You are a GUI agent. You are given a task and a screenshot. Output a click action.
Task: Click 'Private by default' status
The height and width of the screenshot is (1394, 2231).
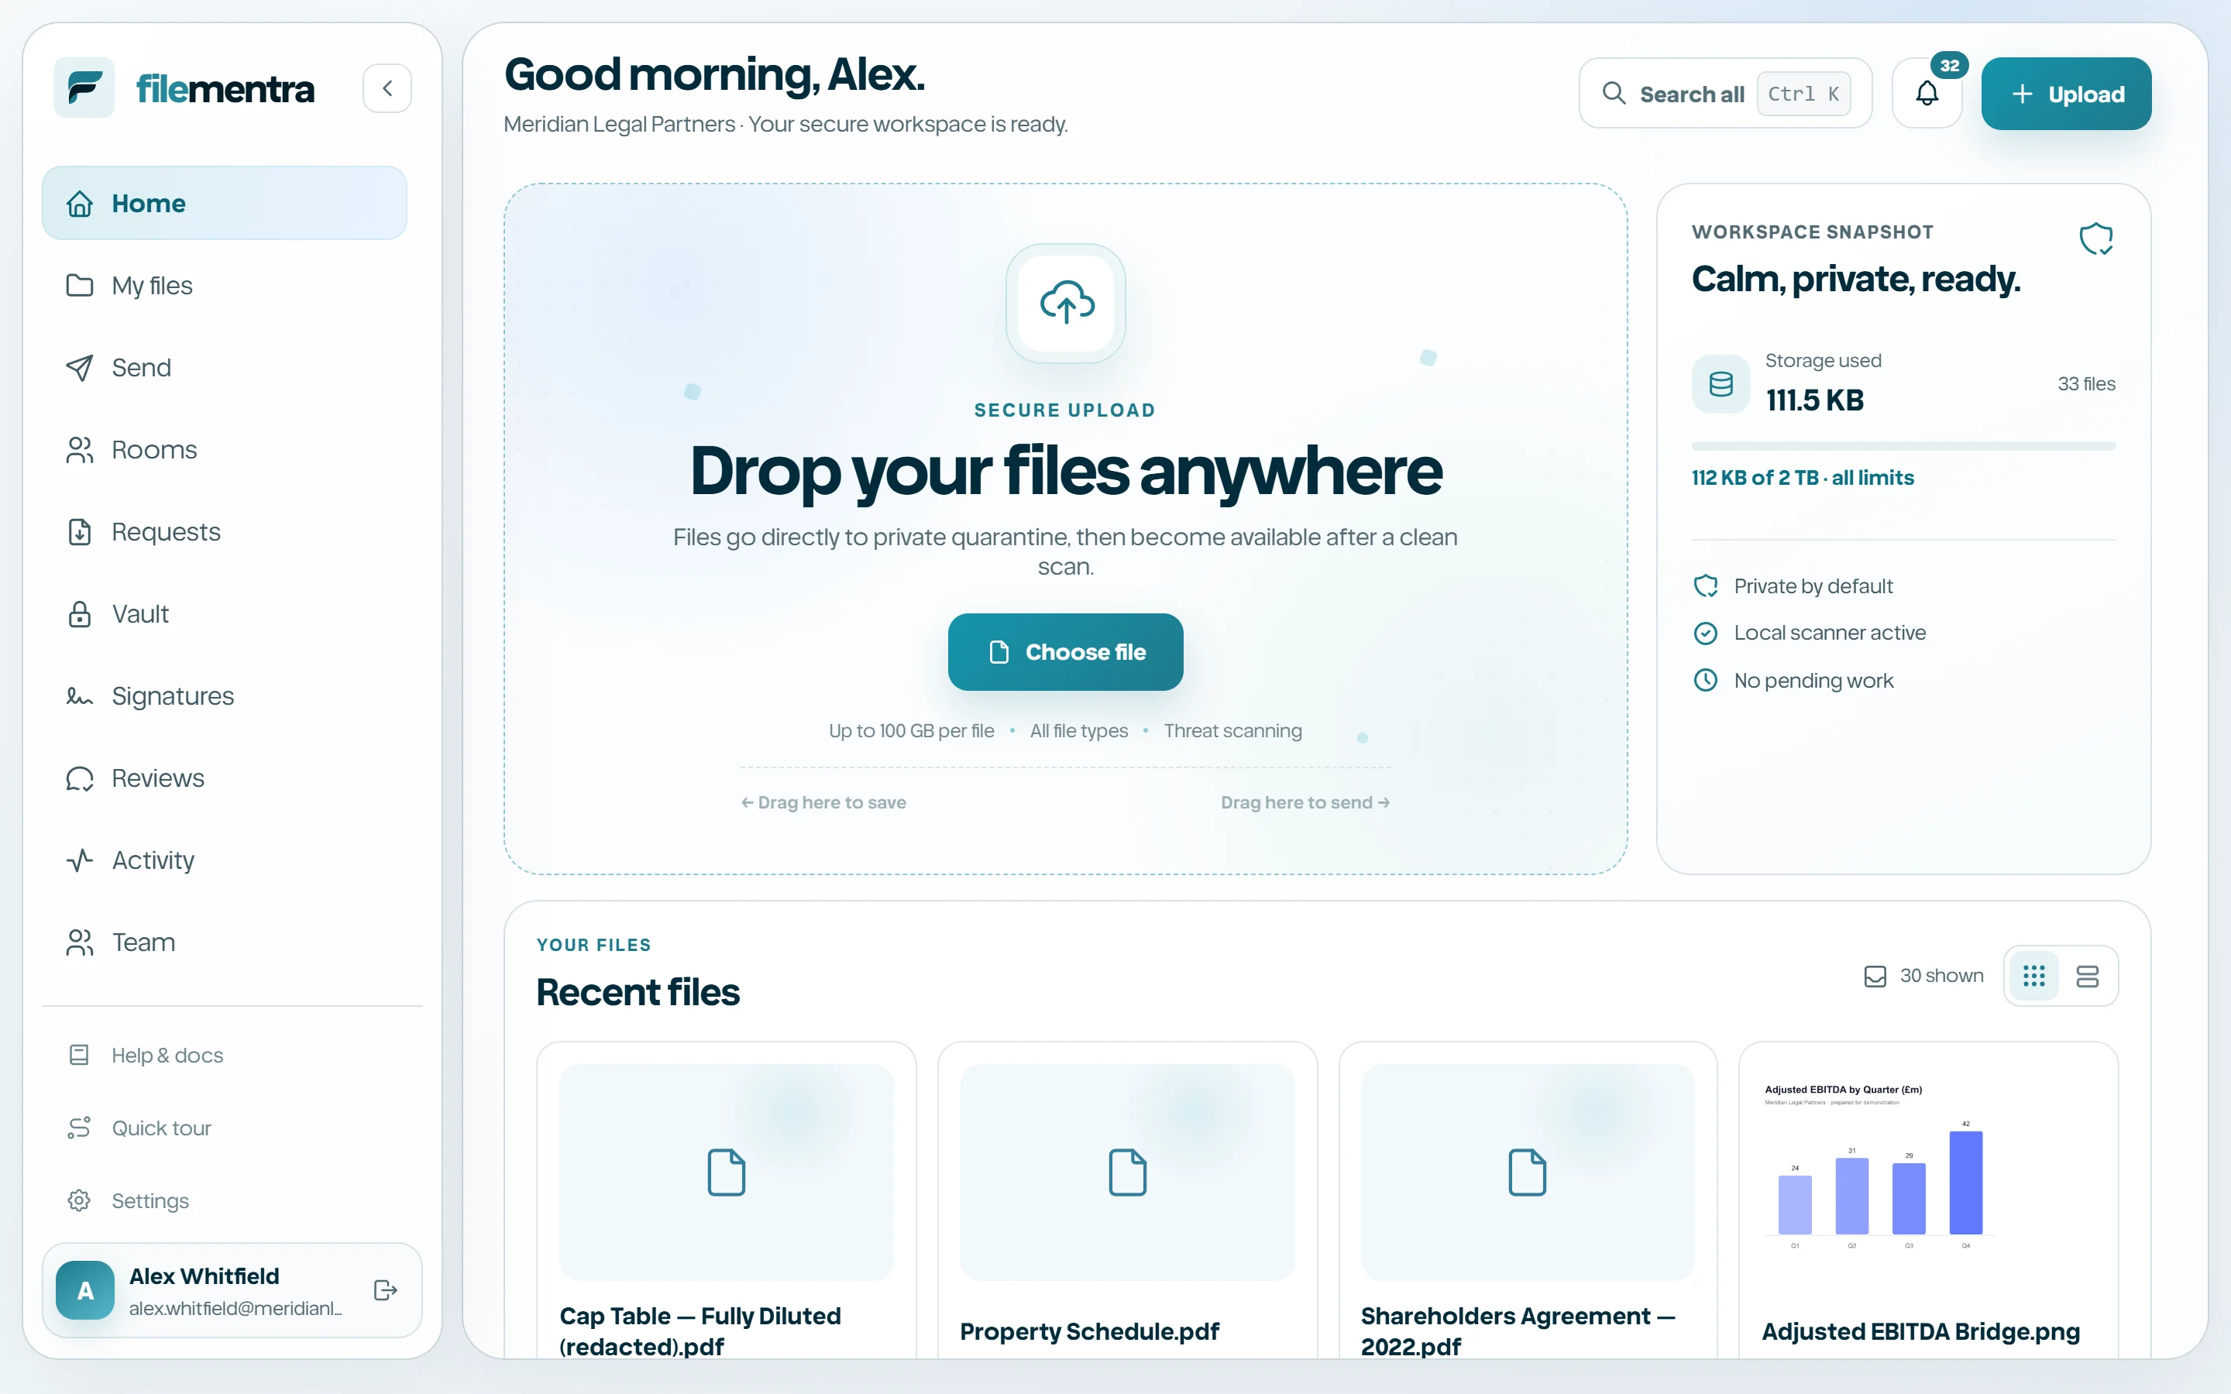[x=1793, y=586]
